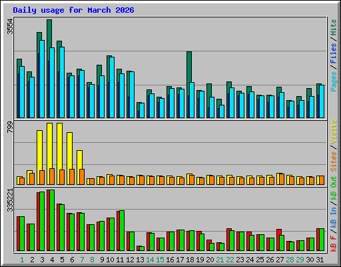Click day 3 on the x-axis

click(42, 260)
